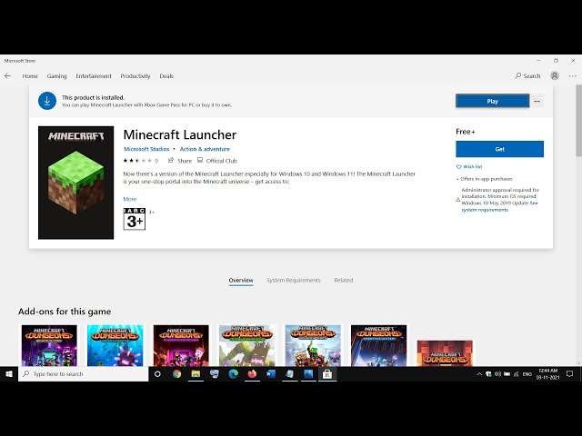
Task: Launch the game with the Play button
Action: click(x=492, y=101)
